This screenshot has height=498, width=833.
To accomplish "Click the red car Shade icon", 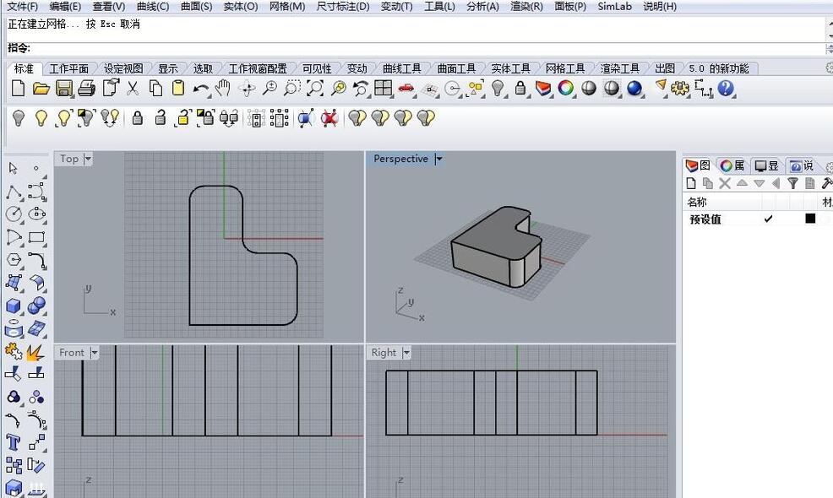I will coord(406,88).
